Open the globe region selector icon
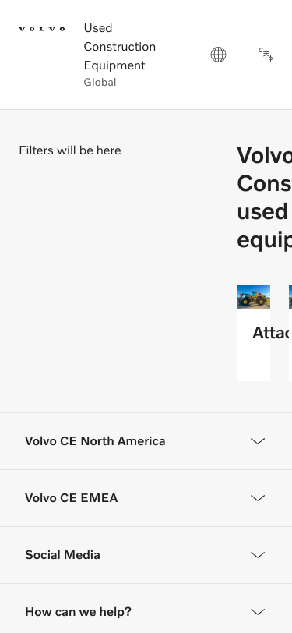 click(218, 55)
